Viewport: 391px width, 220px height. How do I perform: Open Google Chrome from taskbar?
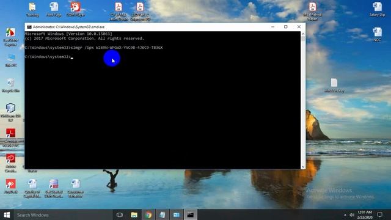coord(148,215)
